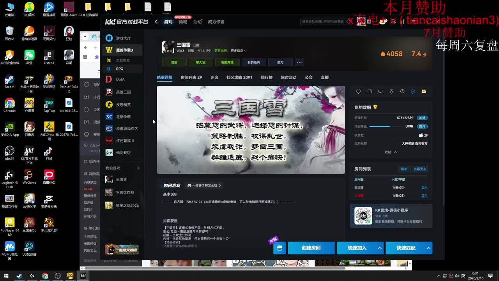499x281 pixels.
Task: Select 对战模式 under Warcraft 3
Action: 122,60
